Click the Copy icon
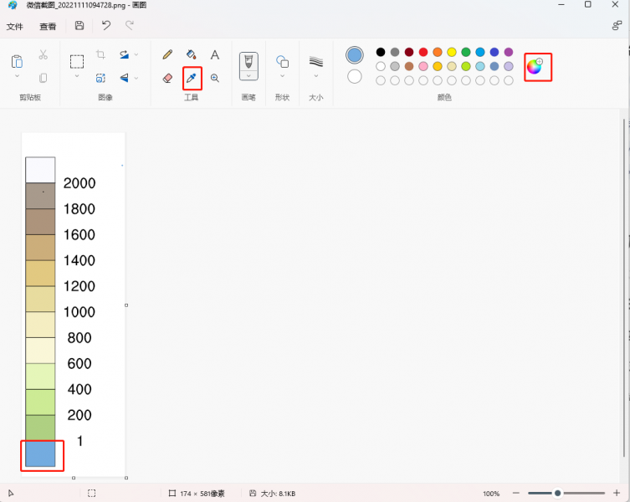This screenshot has width=630, height=502. click(x=43, y=78)
